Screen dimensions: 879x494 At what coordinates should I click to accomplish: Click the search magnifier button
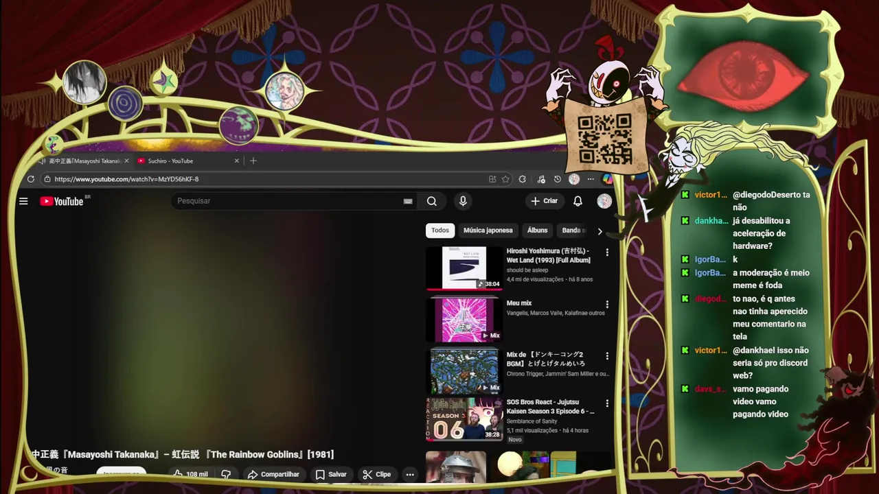point(431,201)
